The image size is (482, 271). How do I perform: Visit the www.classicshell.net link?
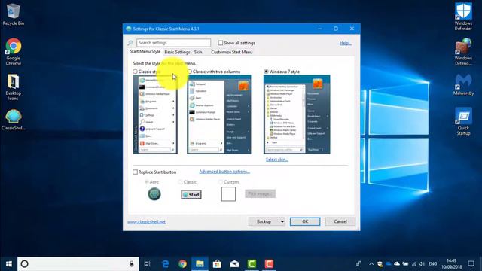(146, 222)
